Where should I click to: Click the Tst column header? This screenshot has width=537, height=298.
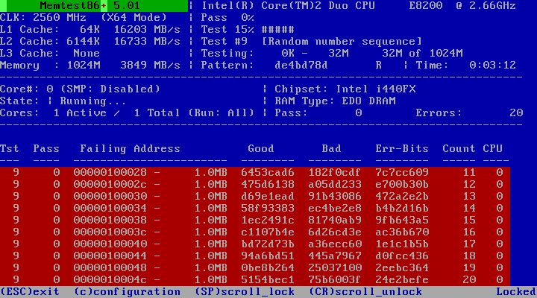(x=10, y=149)
